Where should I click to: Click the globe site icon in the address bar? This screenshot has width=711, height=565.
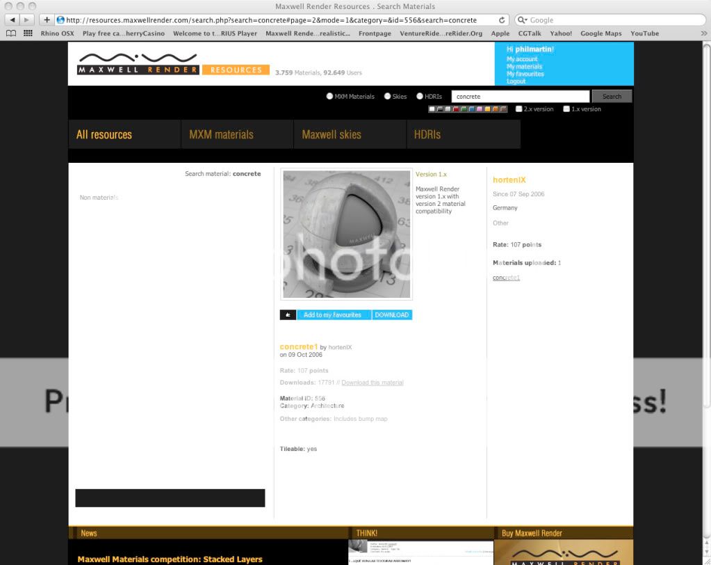click(x=60, y=20)
